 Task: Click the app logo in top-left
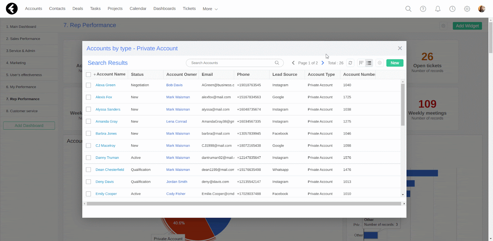(x=12, y=9)
